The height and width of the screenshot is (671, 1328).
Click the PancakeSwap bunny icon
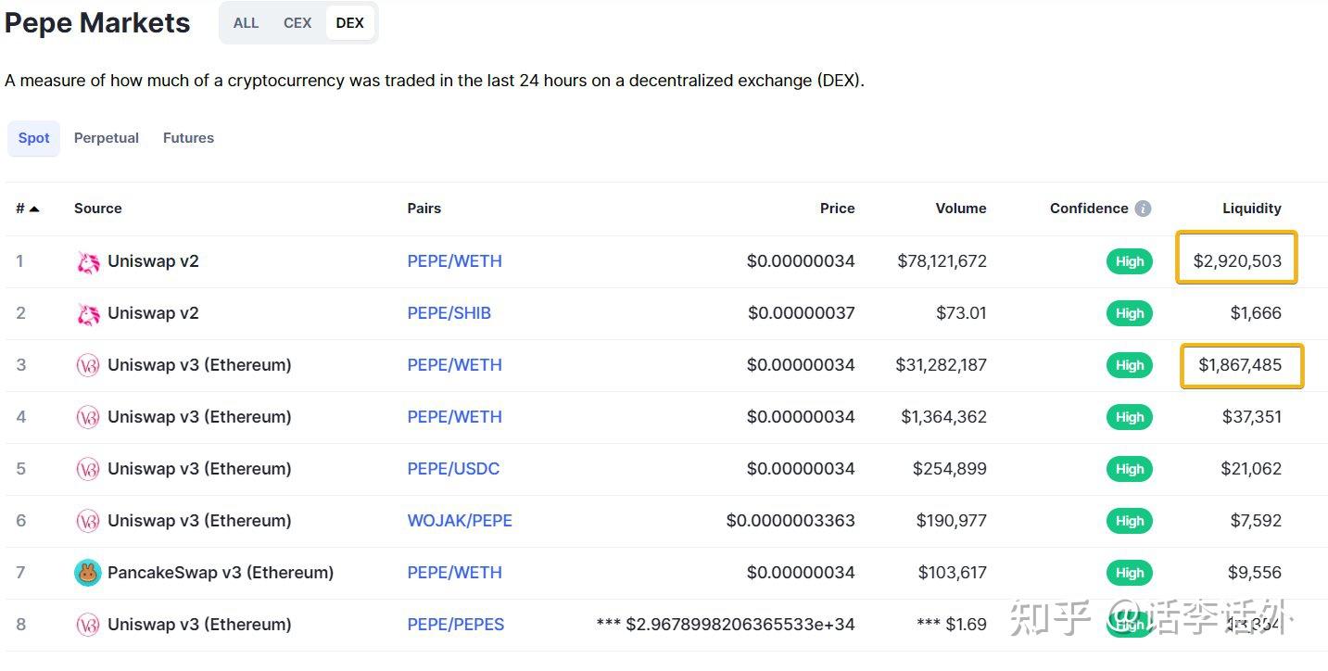tap(88, 573)
